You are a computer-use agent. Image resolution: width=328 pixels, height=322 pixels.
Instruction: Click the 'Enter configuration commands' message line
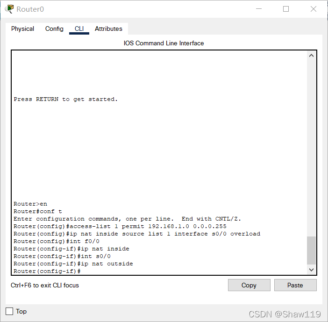tap(127, 219)
